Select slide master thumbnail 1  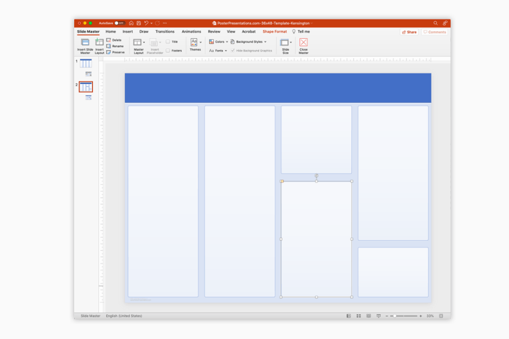(x=86, y=63)
